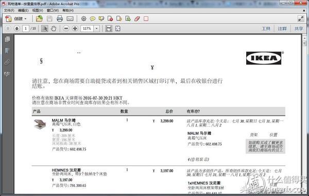Click the fit one full page icon
Image resolution: width=309 pixels, height=196 pixels.
coord(118,28)
